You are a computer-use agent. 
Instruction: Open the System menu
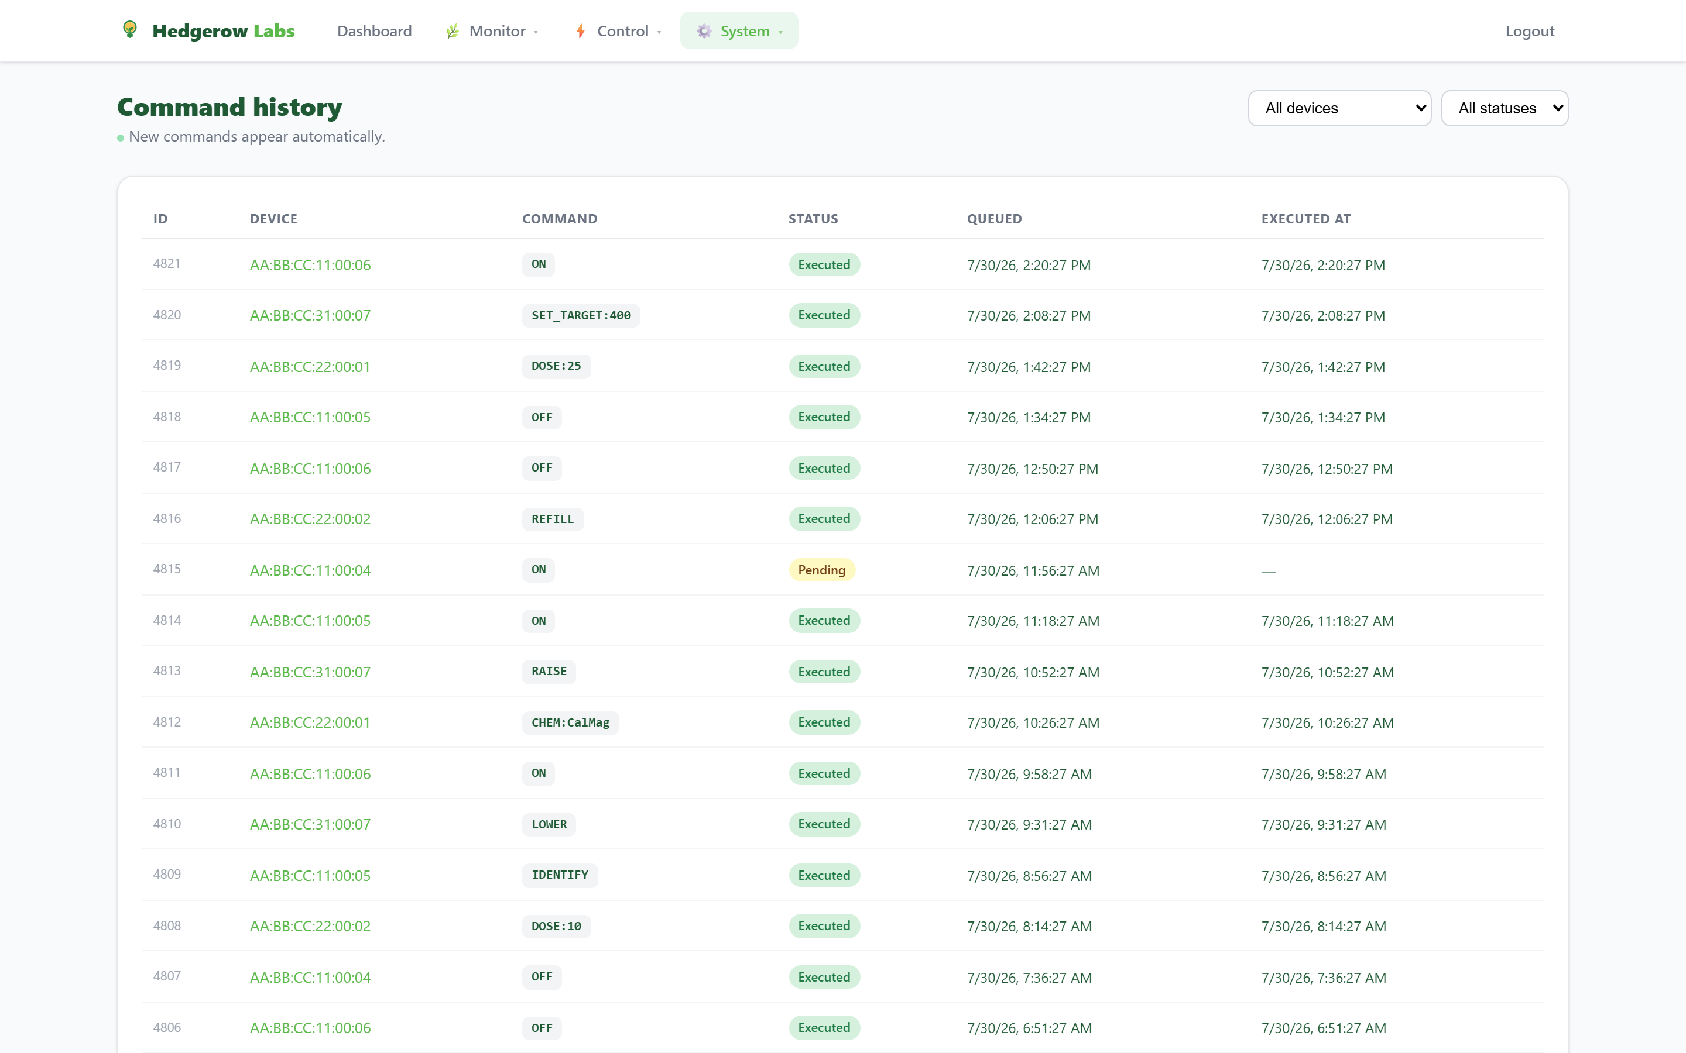(x=739, y=32)
